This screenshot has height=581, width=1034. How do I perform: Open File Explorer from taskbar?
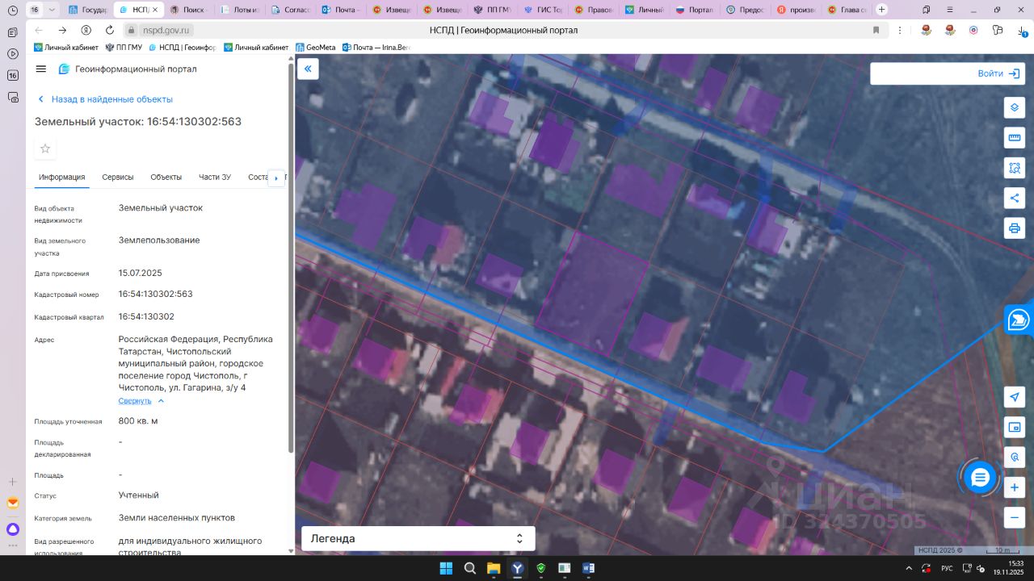coord(494,568)
